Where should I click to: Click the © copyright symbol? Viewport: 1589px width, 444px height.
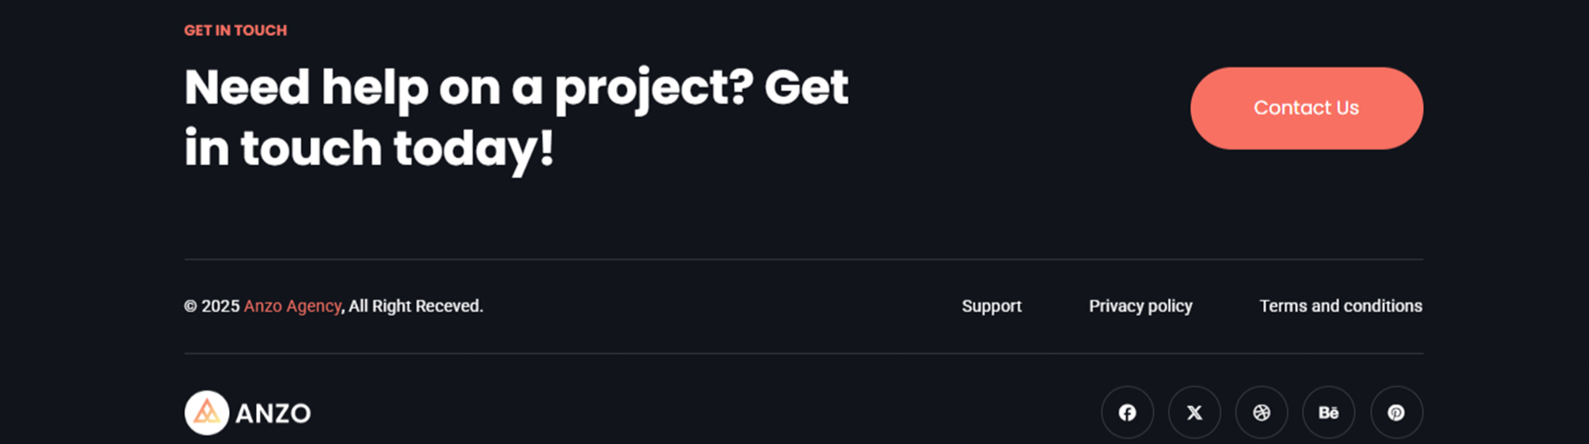coord(191,306)
